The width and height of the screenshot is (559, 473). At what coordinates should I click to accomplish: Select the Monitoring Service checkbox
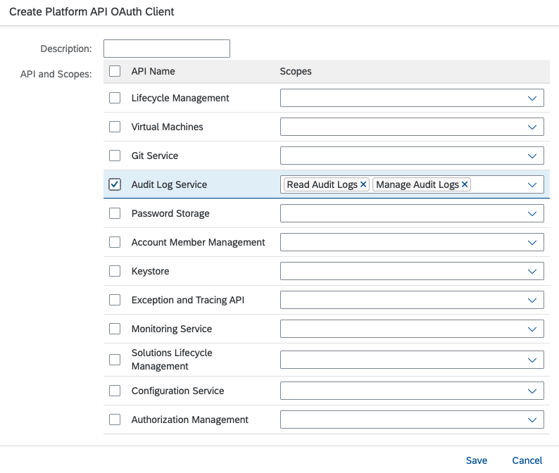coord(115,329)
